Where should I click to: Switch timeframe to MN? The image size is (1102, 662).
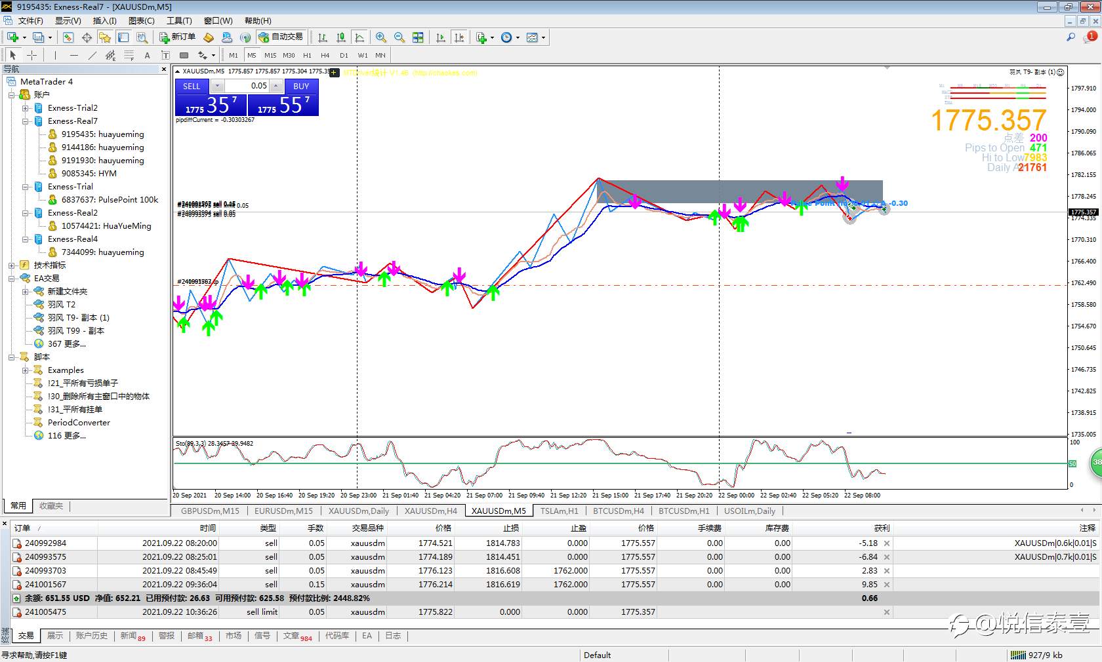coord(380,55)
